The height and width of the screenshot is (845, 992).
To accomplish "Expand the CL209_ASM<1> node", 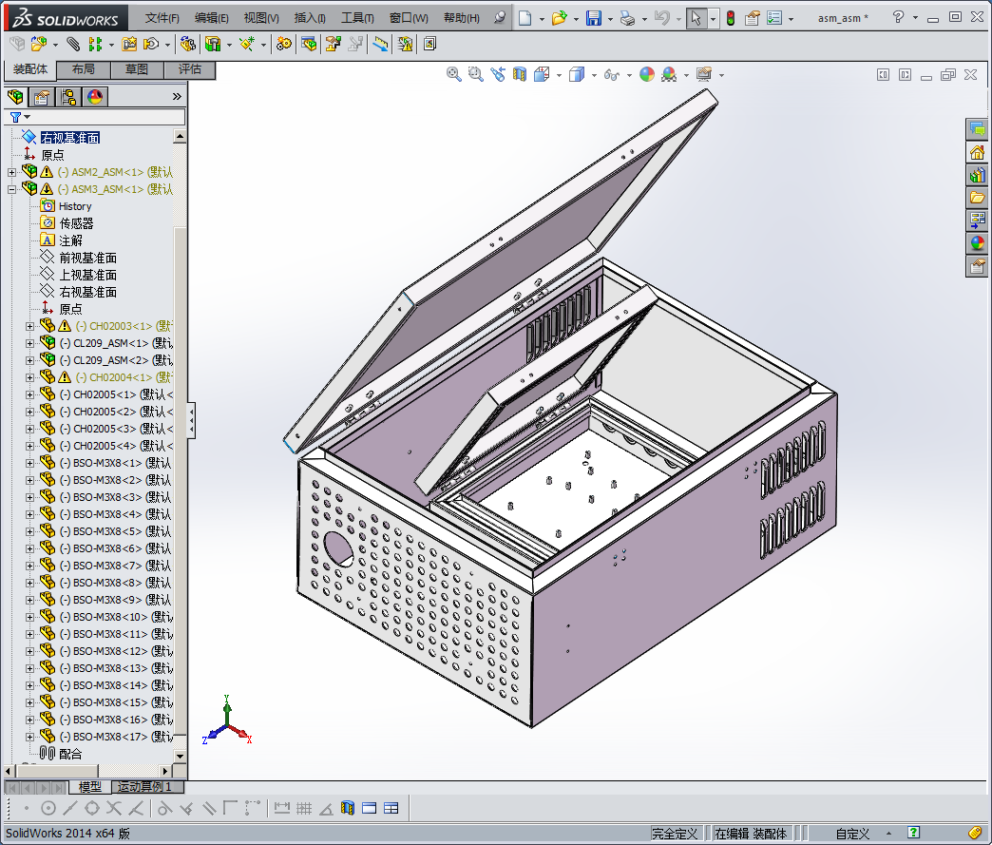I will [29, 343].
